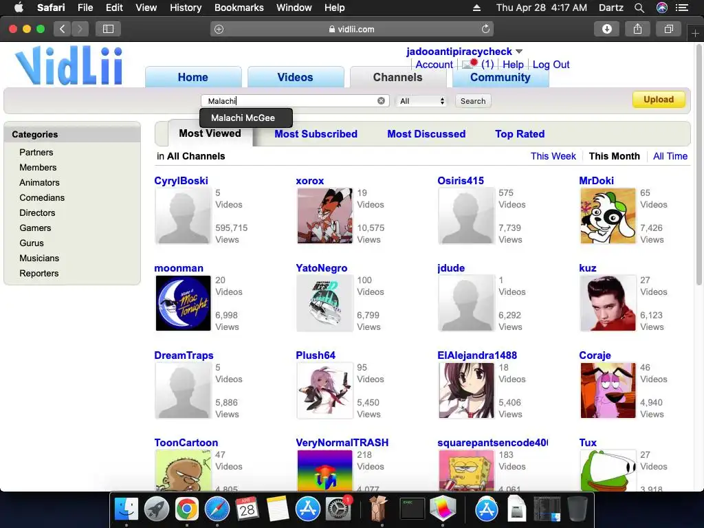The width and height of the screenshot is (704, 528).
Task: Open Safari's downloads button
Action: (606, 29)
